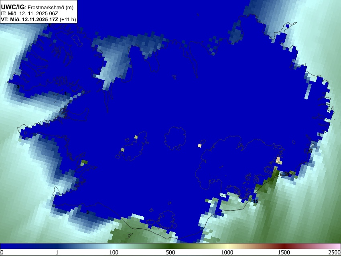Click the '17' value on the east coast
Screen dimensions: 341x256
(311, 151)
